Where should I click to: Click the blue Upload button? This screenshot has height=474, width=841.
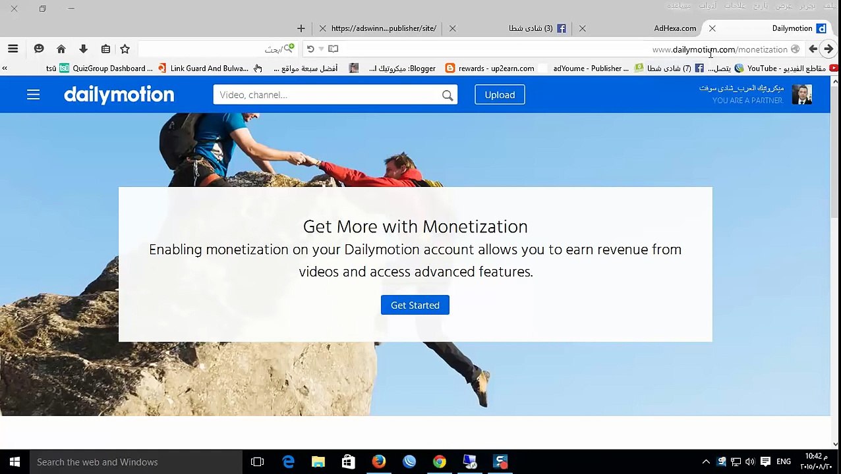[500, 95]
